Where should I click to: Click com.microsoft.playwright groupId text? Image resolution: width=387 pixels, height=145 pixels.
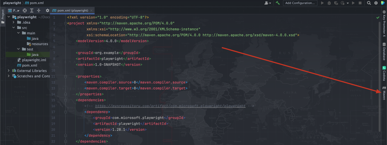pyautogui.click(x=138, y=118)
